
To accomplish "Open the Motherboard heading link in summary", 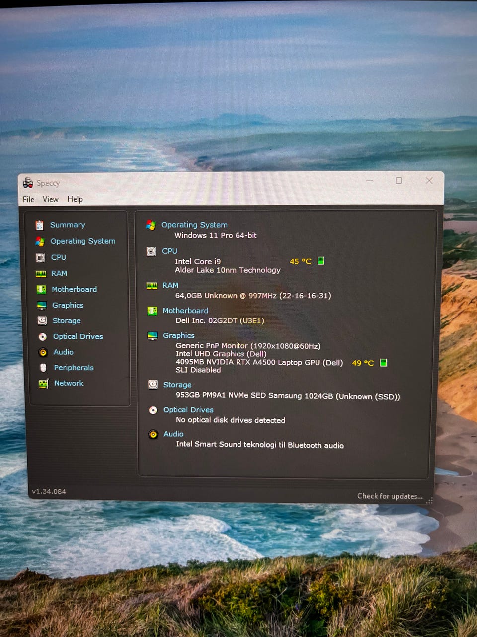I will pyautogui.click(x=185, y=311).
